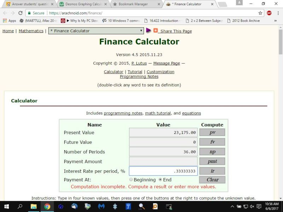Switch to Answer students' questions tab
Image resolution: width=283 pixels, height=212 pixels.
click(x=30, y=4)
